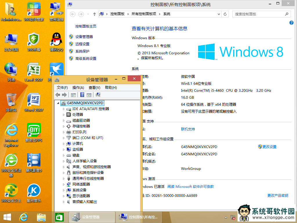Open the 系统保护 sidebar link

[x=82, y=51]
